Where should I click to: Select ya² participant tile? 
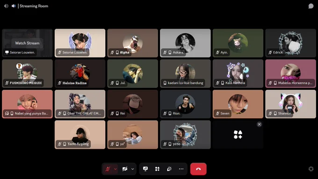tap(133, 135)
